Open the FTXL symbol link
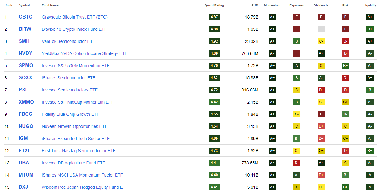This screenshot has width=377, height=192. (25, 151)
